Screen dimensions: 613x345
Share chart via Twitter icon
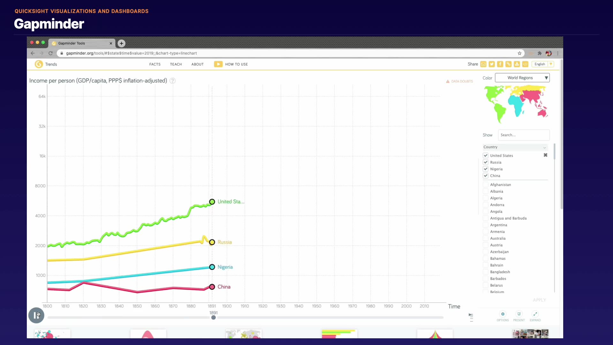pyautogui.click(x=492, y=64)
